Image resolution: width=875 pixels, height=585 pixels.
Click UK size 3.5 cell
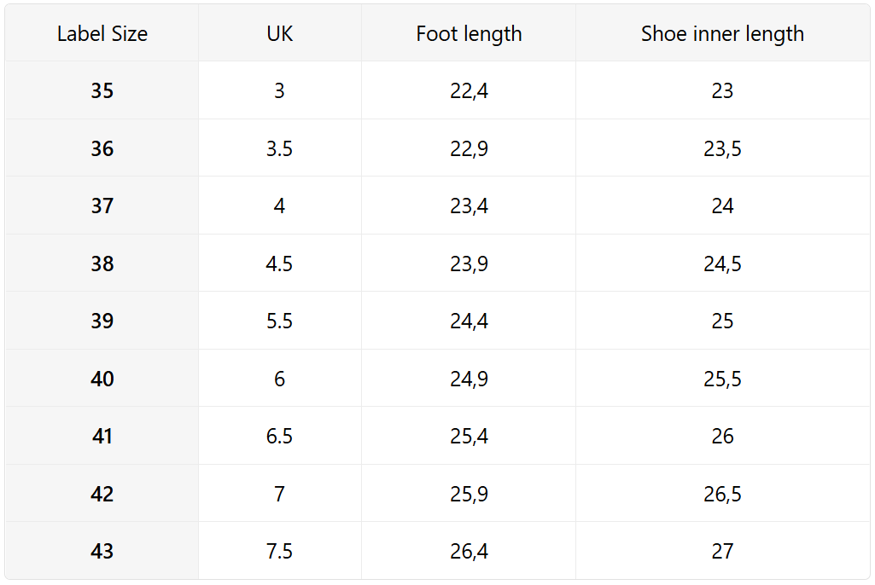click(279, 148)
